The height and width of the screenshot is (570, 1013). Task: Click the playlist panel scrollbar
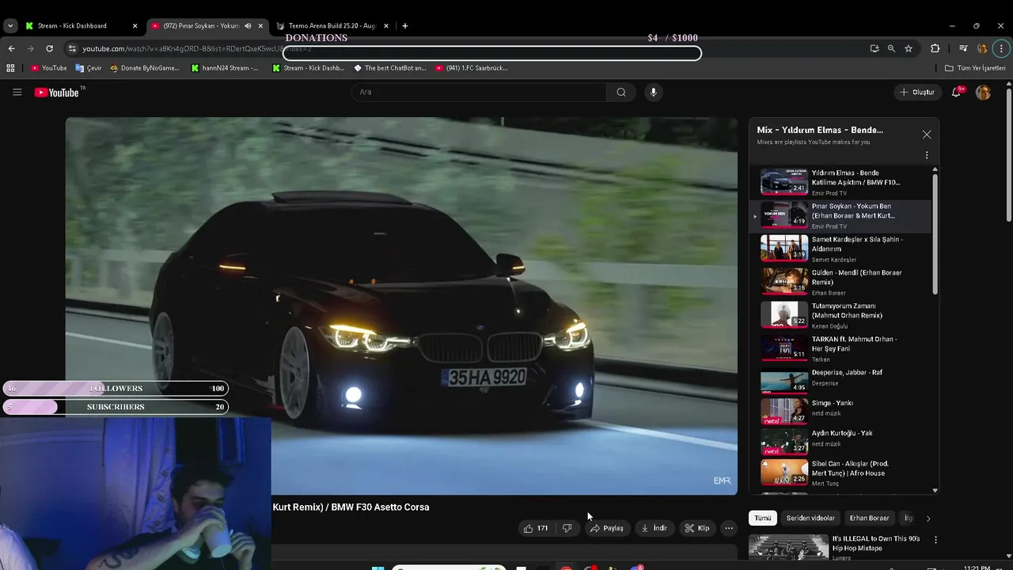pyautogui.click(x=935, y=234)
